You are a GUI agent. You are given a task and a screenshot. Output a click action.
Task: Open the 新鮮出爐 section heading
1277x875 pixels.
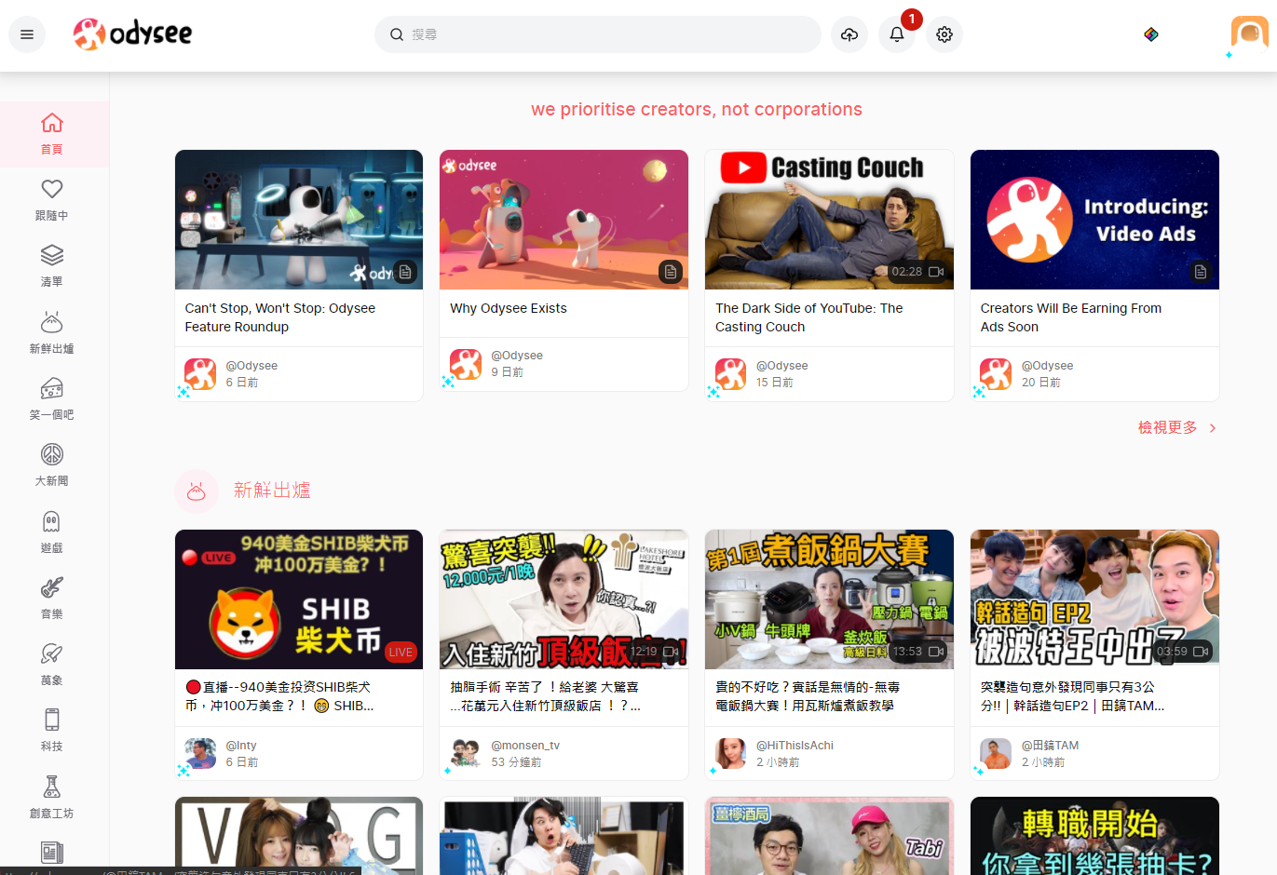pos(272,491)
